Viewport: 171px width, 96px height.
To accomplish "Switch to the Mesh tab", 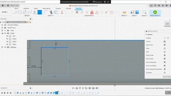I will (36, 9).
